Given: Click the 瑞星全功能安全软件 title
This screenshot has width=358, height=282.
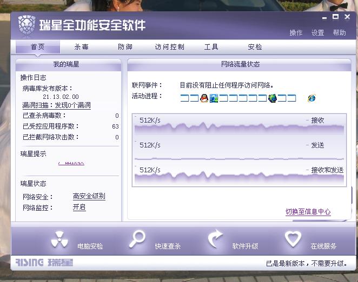Looking at the screenshot, I should click(92, 25).
